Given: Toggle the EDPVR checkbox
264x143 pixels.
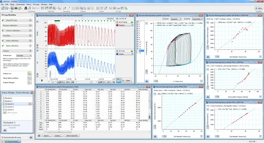Looking at the screenshot, I should [185, 19].
